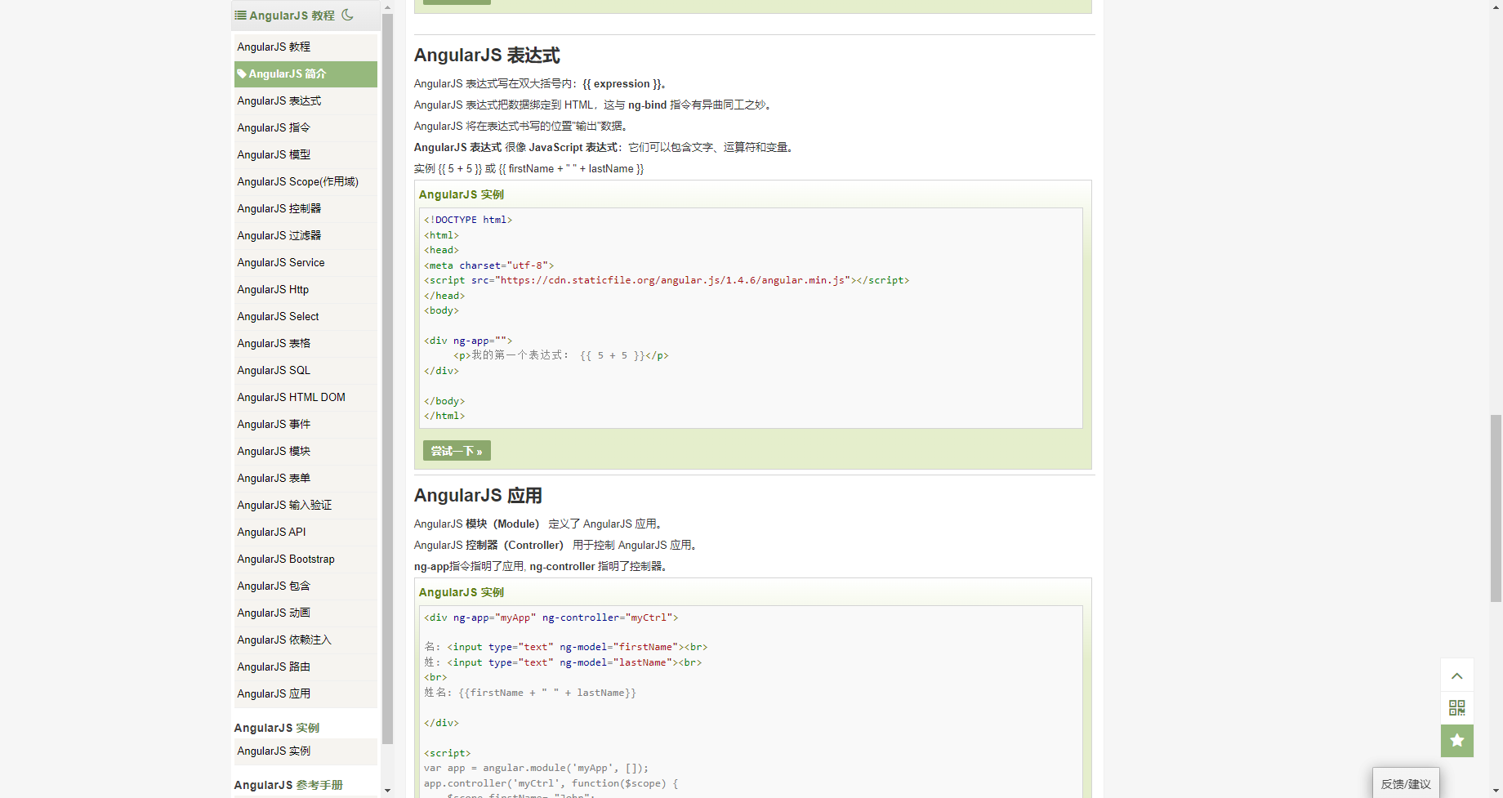
Task: Open the AngularJS 指令 page
Action: coord(273,127)
